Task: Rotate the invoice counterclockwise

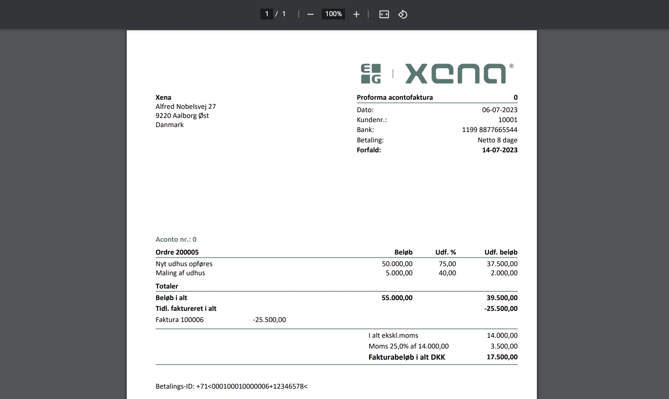Action: click(402, 14)
